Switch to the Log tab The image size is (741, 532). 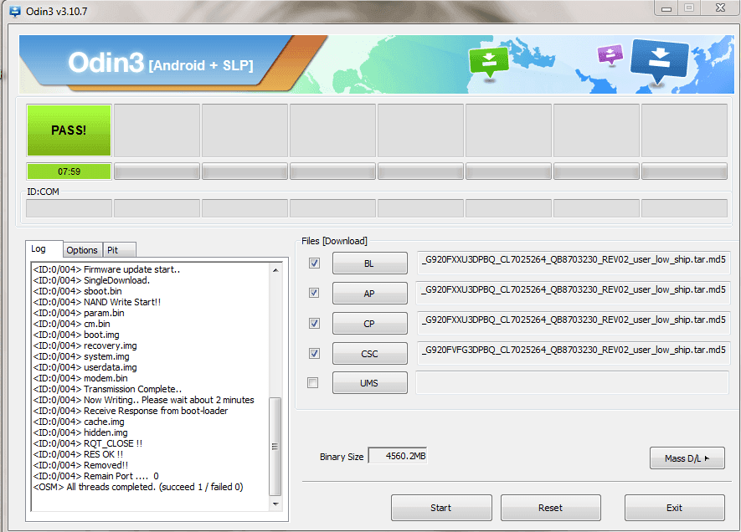pyautogui.click(x=44, y=248)
